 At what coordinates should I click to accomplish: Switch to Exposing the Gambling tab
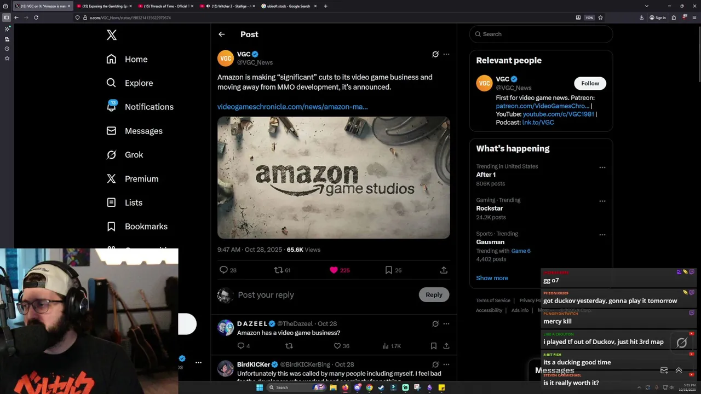[104, 6]
